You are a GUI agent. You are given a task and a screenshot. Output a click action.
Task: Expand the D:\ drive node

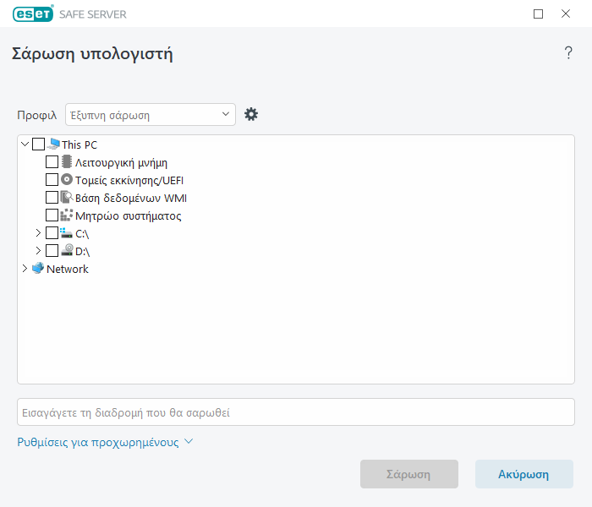click(x=38, y=250)
